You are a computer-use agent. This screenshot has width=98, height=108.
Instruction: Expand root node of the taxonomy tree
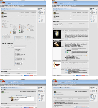[15, 49]
